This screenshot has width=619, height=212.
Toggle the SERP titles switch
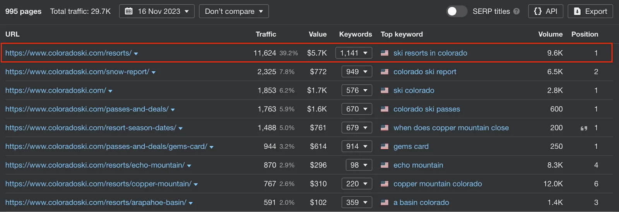tap(457, 11)
